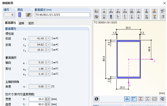The height and width of the screenshot is (106, 167).
Task: Expand the arrow menu beside torsion inertia 41.43
Action: [49, 38]
